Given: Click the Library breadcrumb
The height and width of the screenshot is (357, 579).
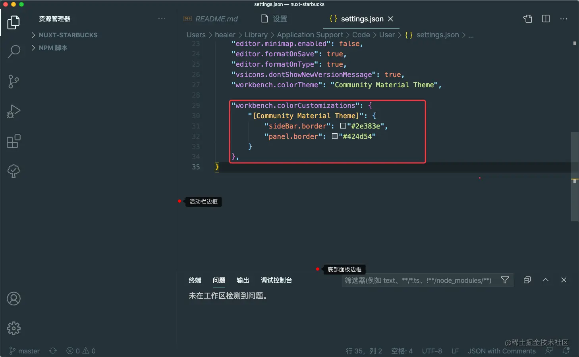Looking at the screenshot, I should pos(256,35).
